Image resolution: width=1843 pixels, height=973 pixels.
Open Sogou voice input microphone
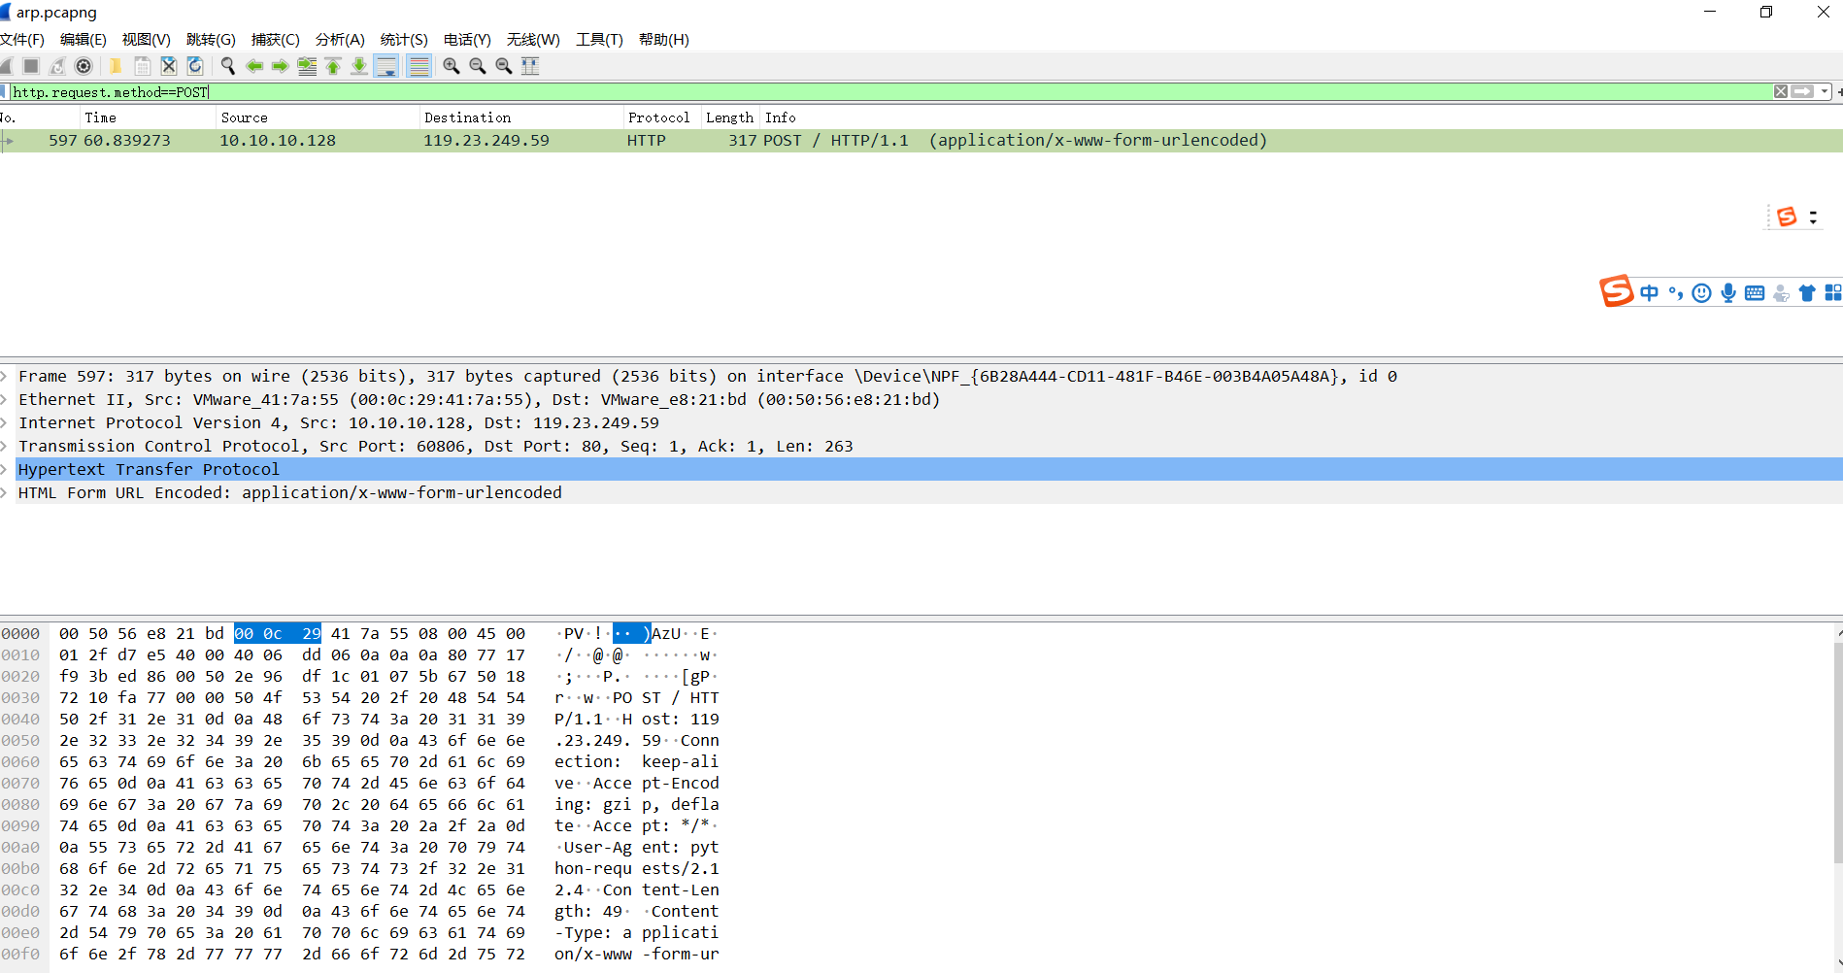[1728, 292]
